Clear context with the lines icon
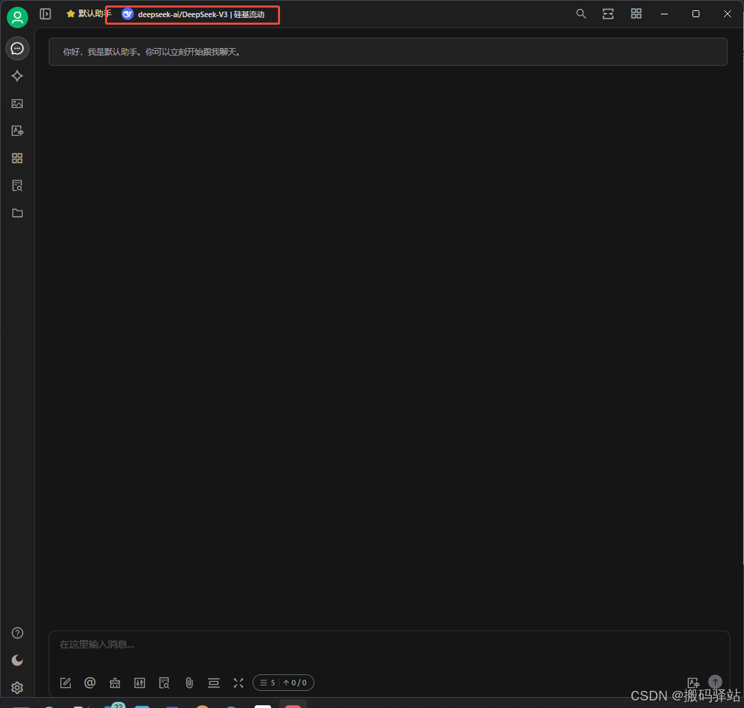The height and width of the screenshot is (708, 744). click(214, 683)
